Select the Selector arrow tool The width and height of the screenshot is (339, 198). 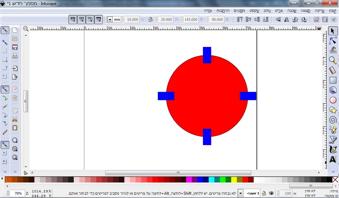click(333, 31)
